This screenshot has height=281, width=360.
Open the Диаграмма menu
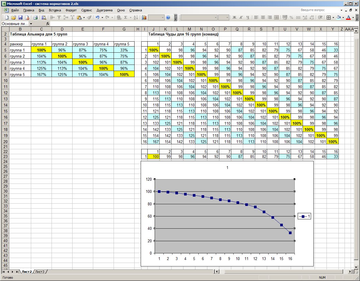point(104,10)
